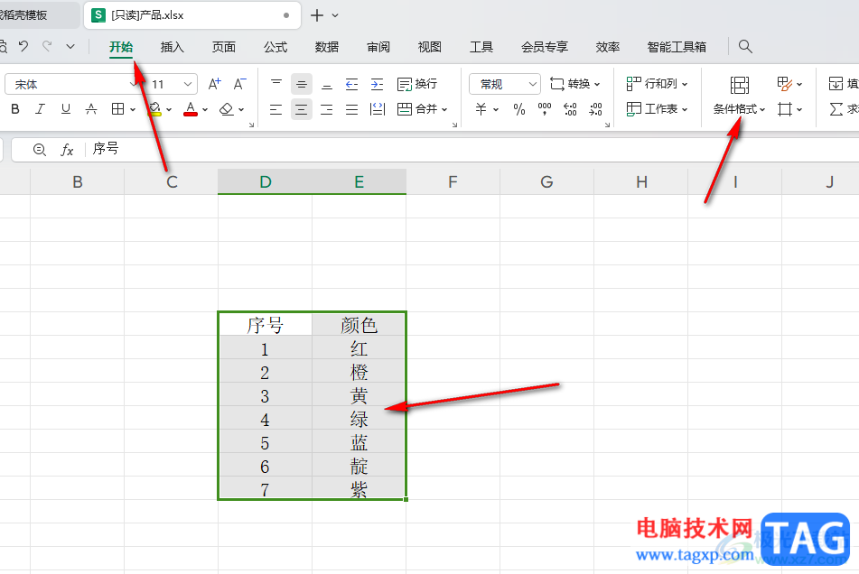Click the 转换 convert button
859x574 pixels.
[x=574, y=84]
